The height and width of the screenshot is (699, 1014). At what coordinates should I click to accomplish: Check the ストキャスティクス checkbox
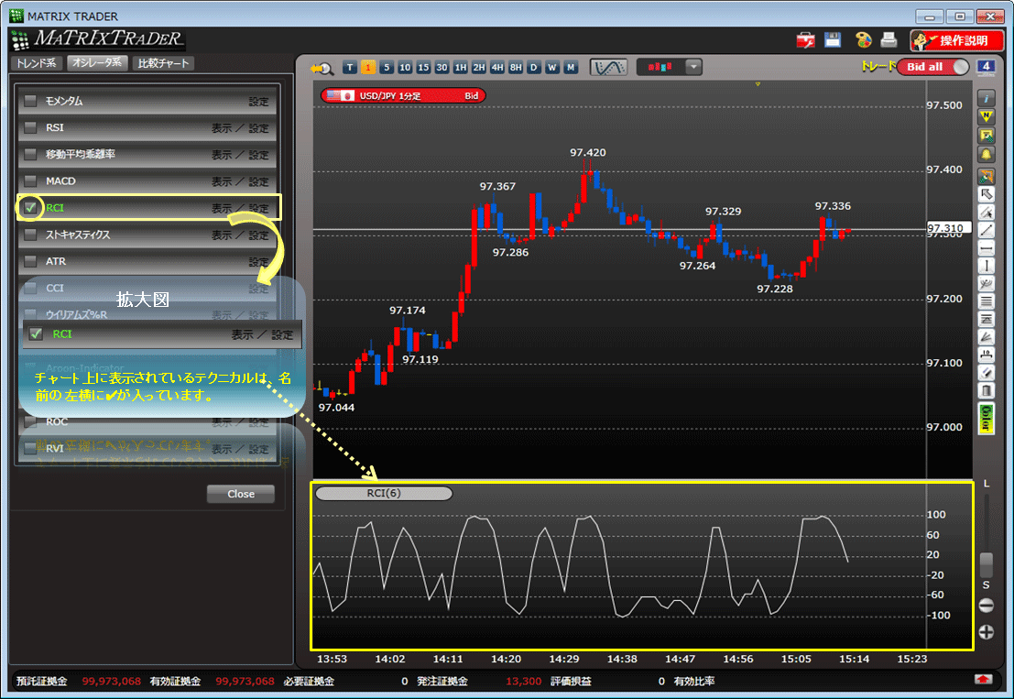29,235
